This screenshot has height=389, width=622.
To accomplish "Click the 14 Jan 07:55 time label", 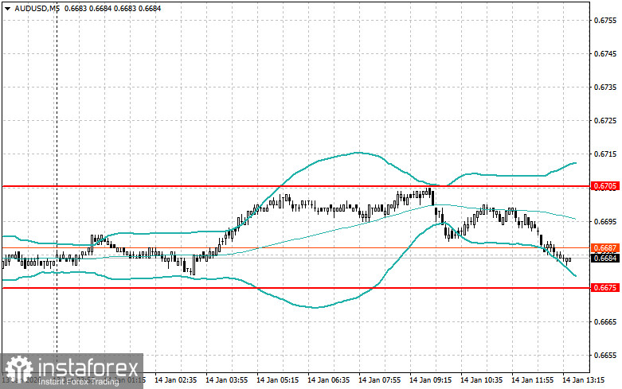I will (x=380, y=380).
